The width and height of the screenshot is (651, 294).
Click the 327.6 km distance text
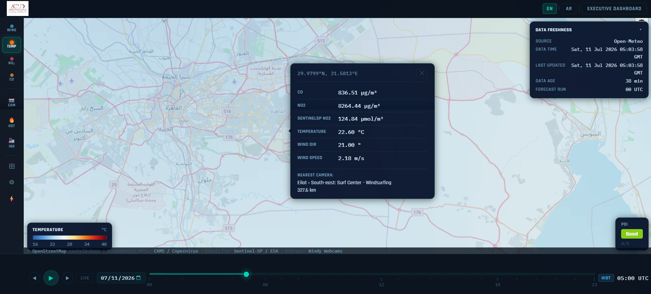click(x=307, y=190)
